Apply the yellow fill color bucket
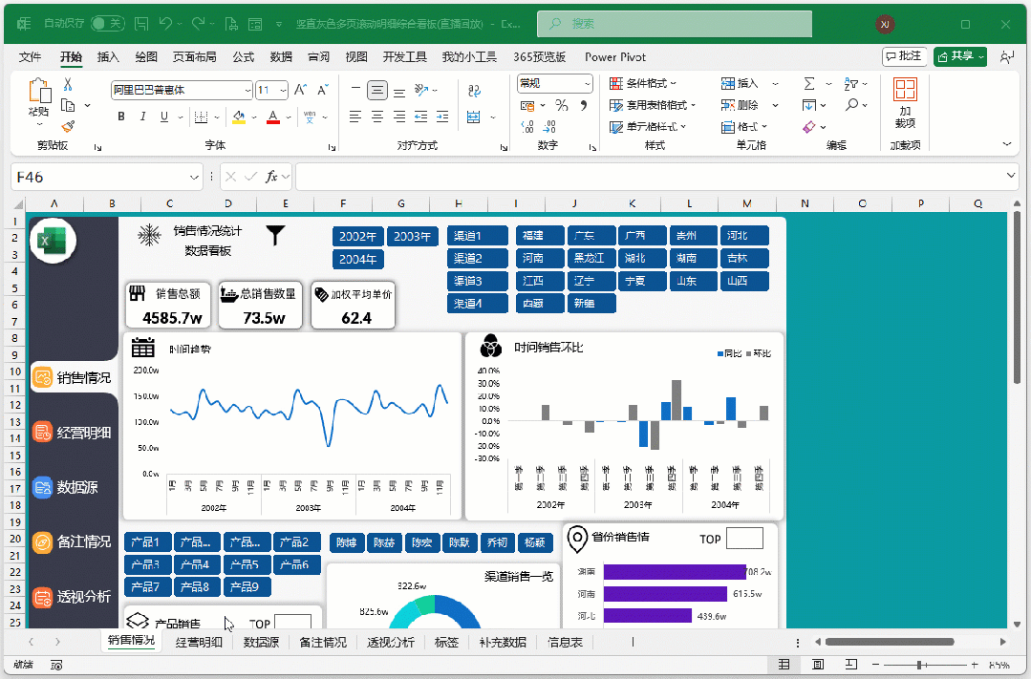Screen dimensions: 1031x679 (x=239, y=117)
